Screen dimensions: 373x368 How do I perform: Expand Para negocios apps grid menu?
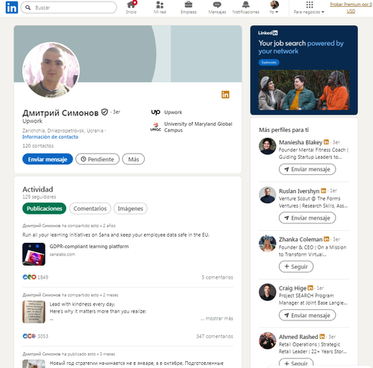[309, 7]
